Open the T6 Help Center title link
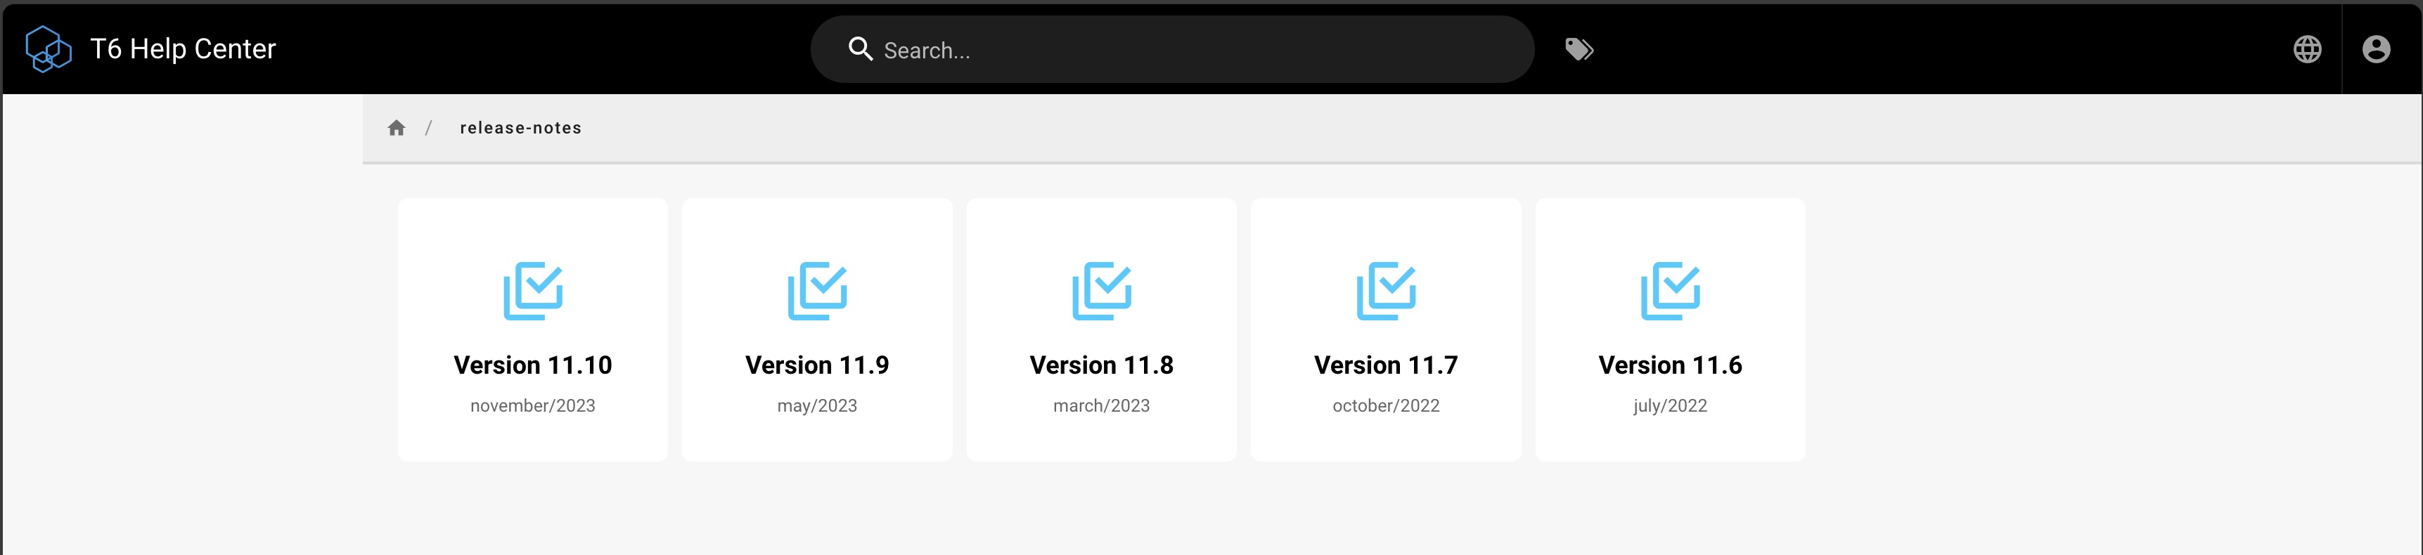Viewport: 2423px width, 555px height. [x=183, y=49]
